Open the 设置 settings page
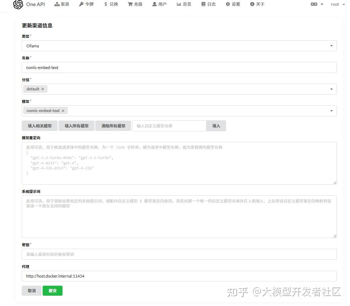 click(233, 4)
